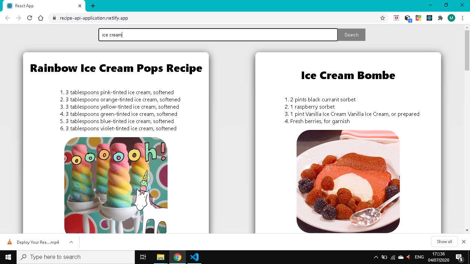470x264 pixels.
Task: Open Task View on the taskbar
Action: coord(143,257)
